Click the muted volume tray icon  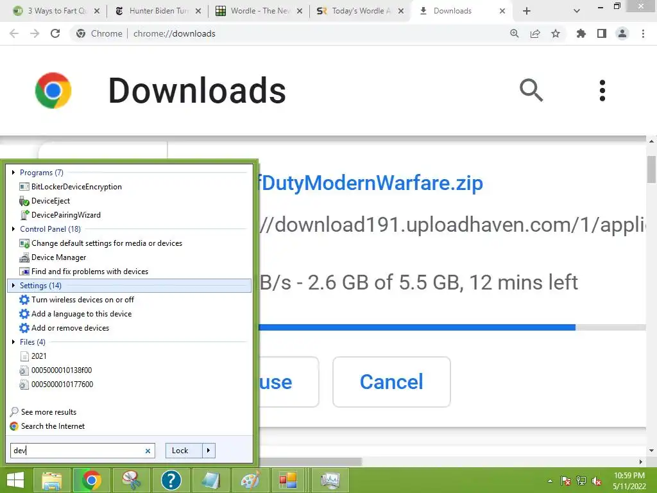pyautogui.click(x=596, y=481)
